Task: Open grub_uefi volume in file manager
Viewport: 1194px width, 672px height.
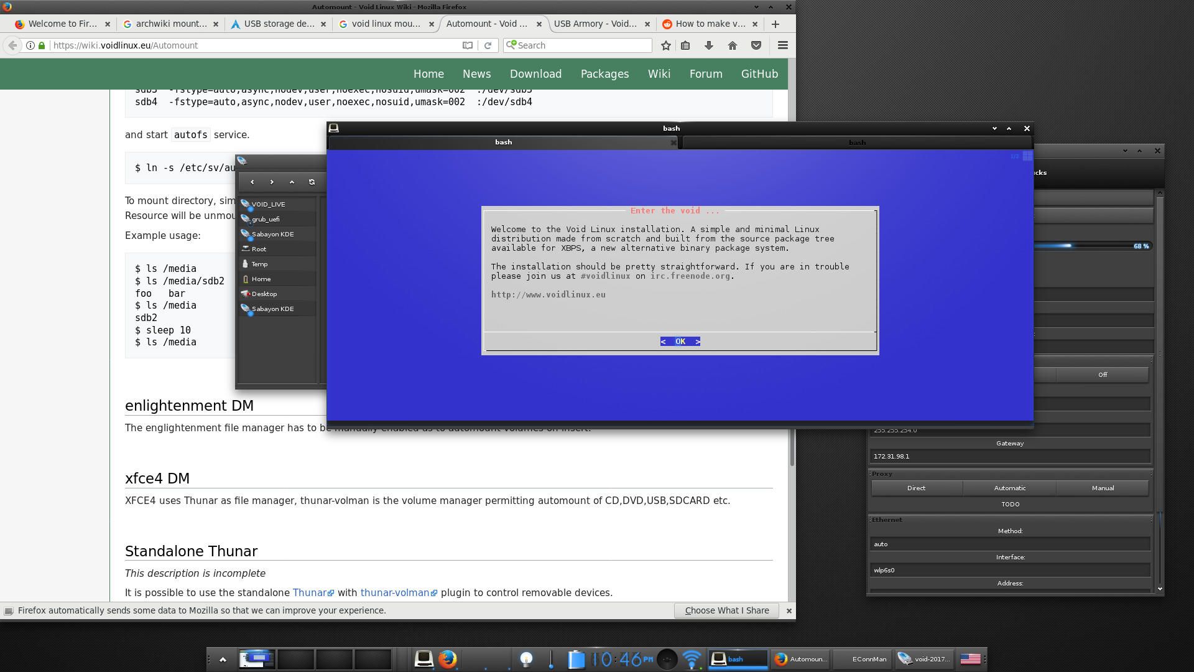Action: (278, 219)
